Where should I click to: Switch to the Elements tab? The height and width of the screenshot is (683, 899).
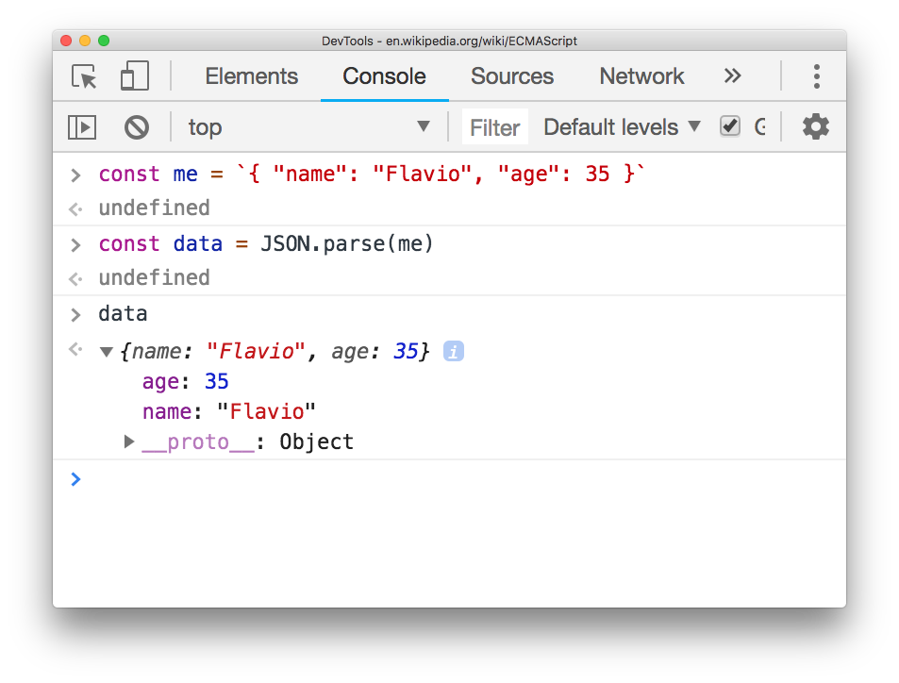251,76
